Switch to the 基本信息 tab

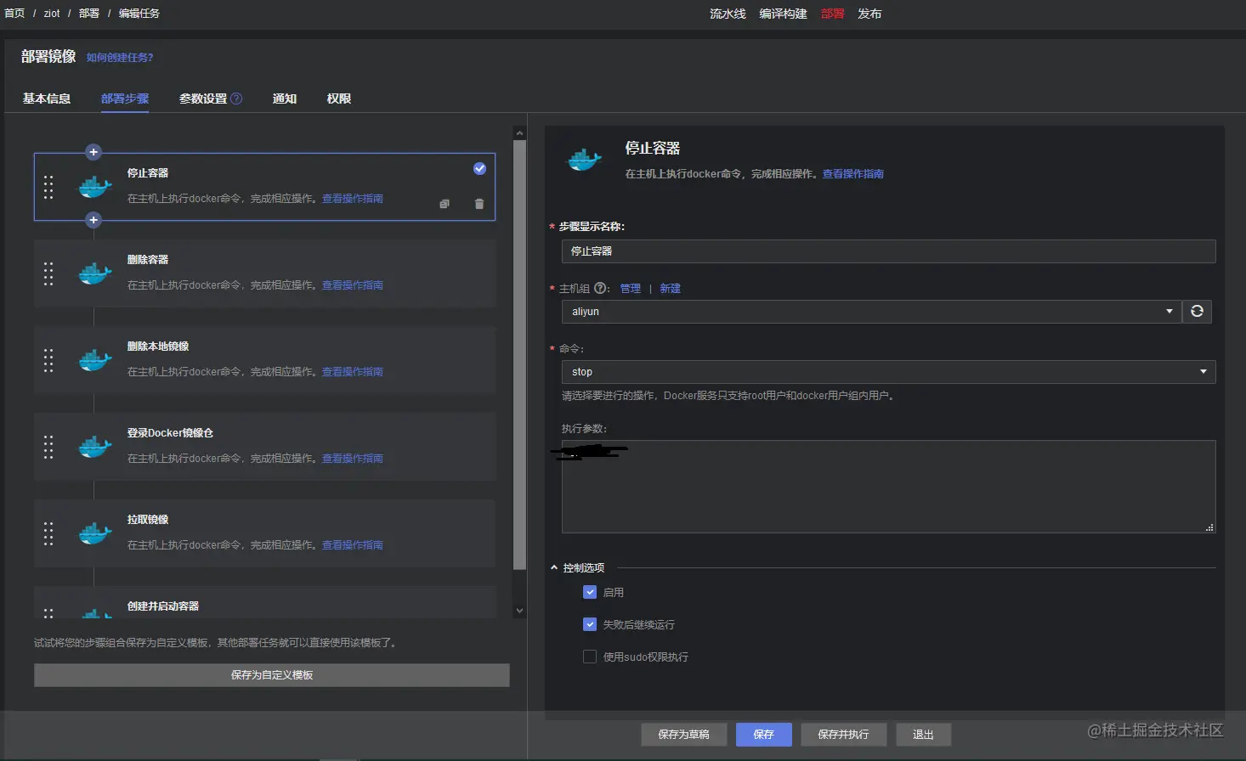click(47, 99)
